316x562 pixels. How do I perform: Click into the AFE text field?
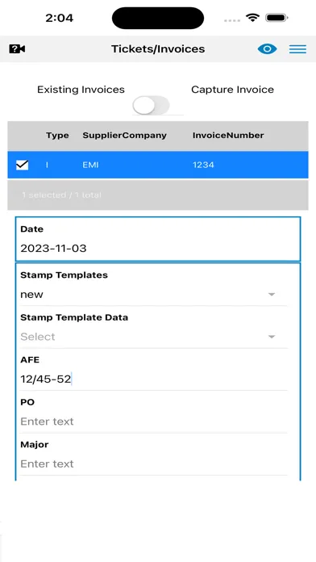(153, 379)
